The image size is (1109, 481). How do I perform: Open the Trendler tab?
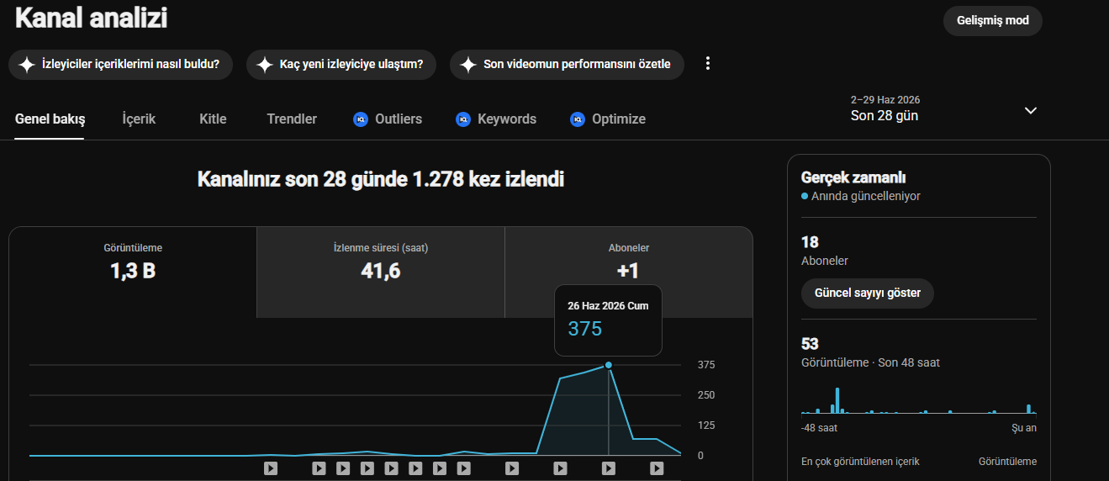coord(292,119)
